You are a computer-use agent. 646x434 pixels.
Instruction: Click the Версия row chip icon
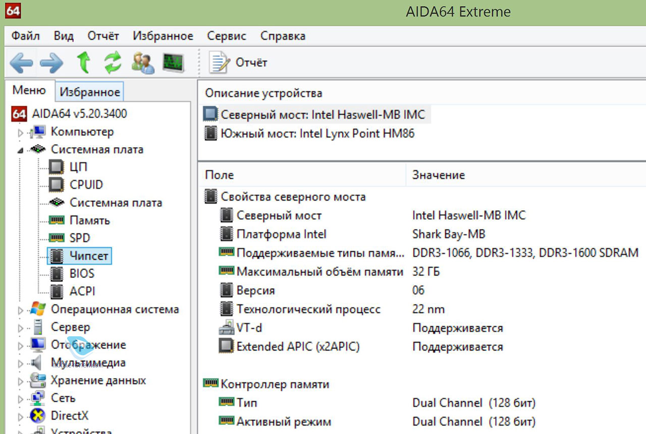click(226, 290)
